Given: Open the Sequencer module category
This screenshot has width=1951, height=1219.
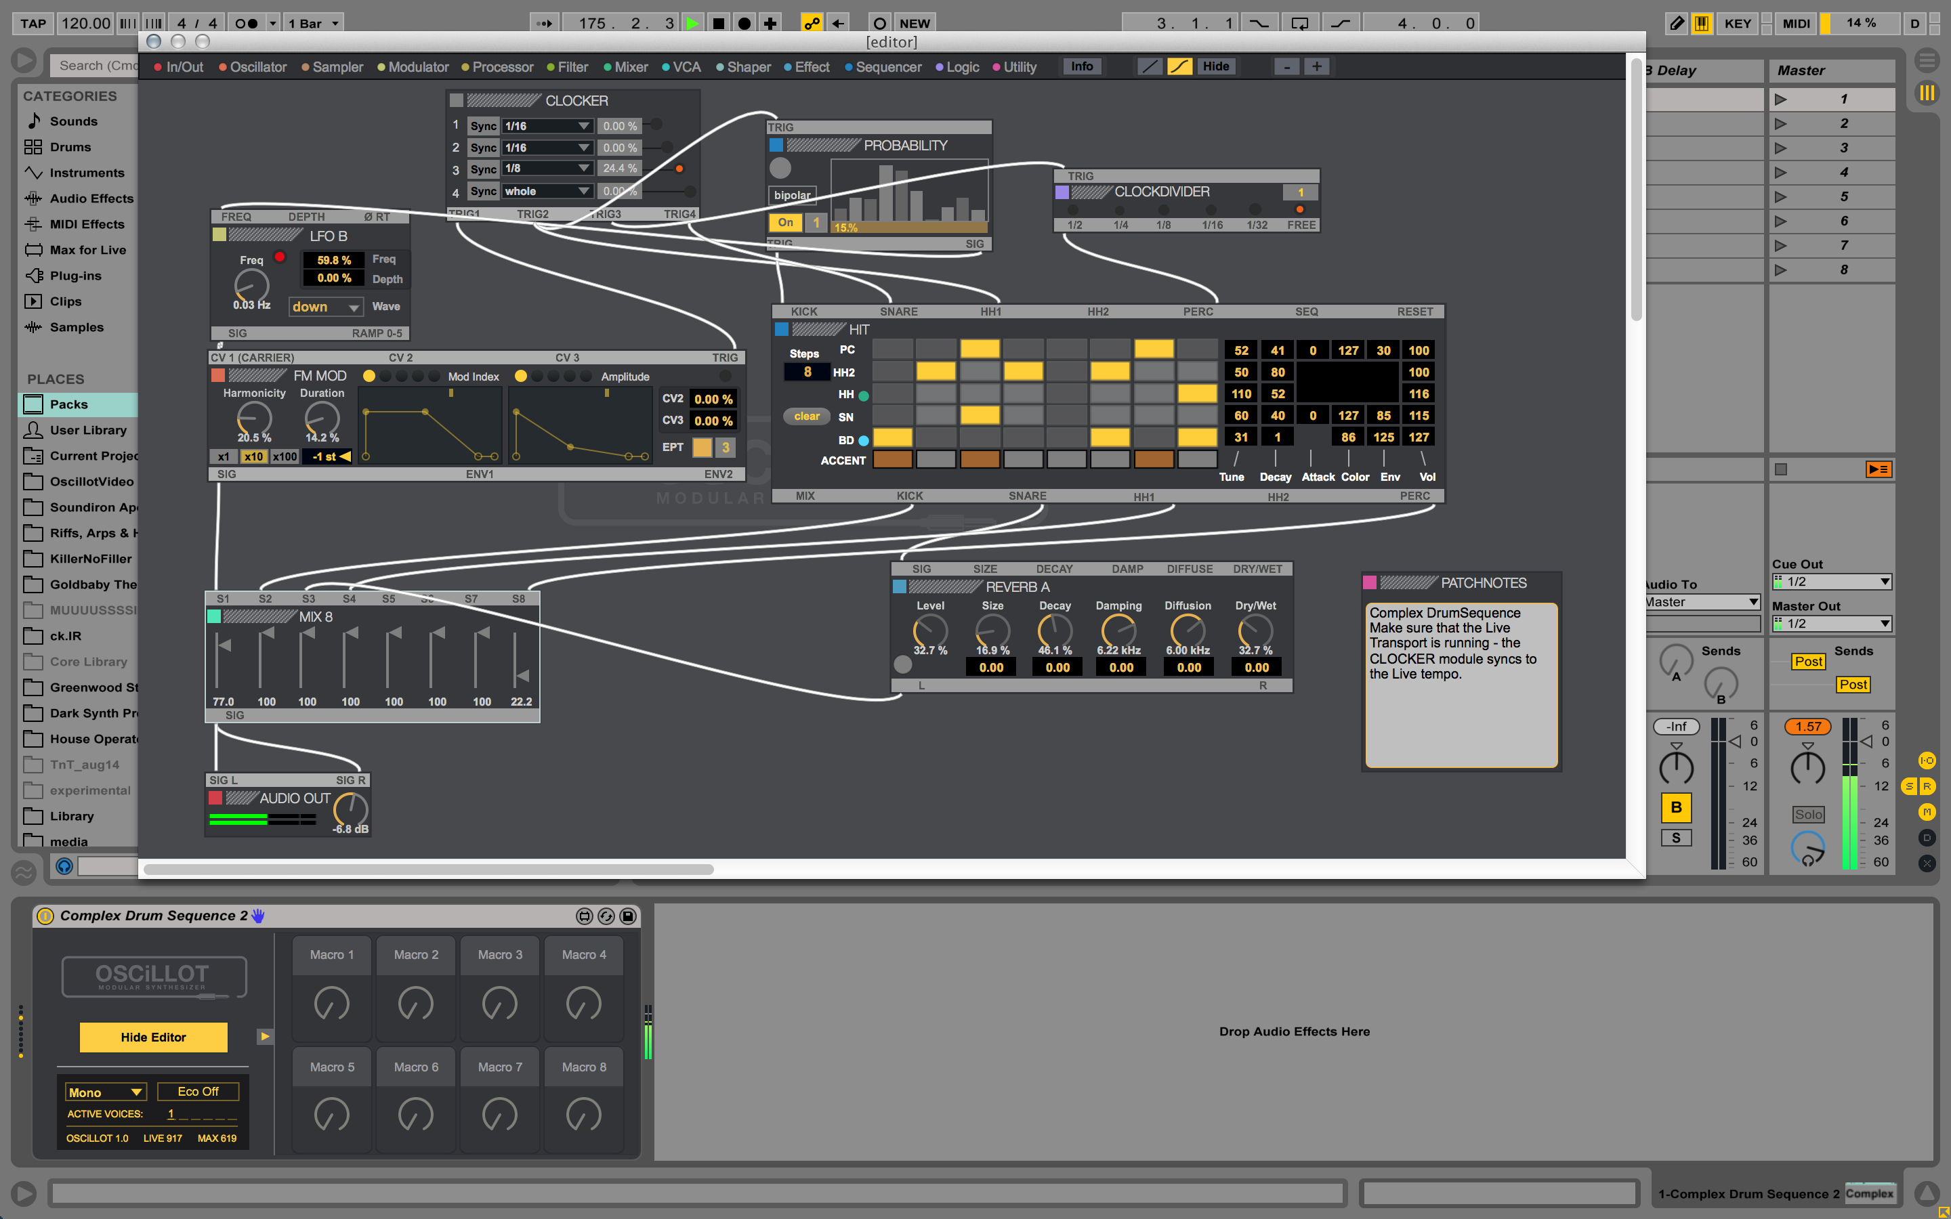Looking at the screenshot, I should pos(887,67).
